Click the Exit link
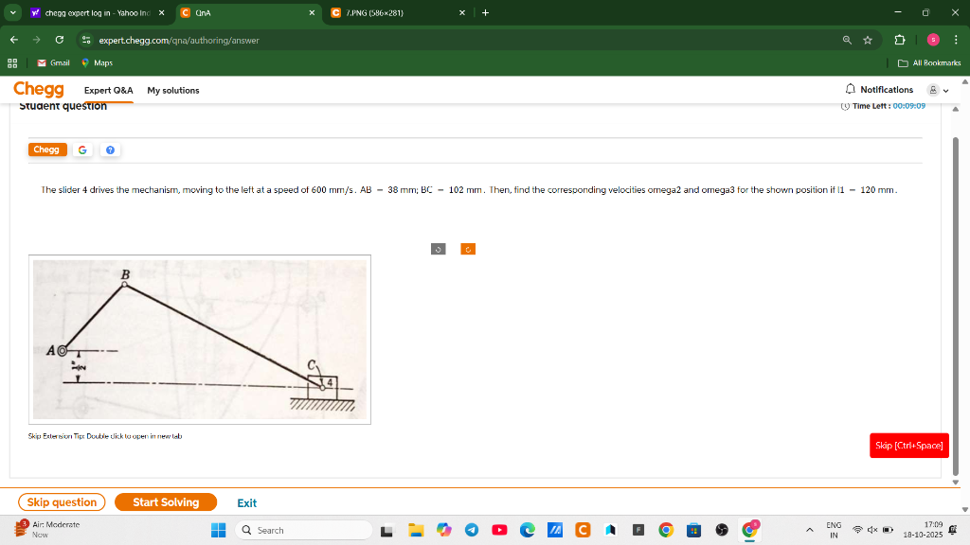Viewport: 970px width, 545px height. pos(247,503)
